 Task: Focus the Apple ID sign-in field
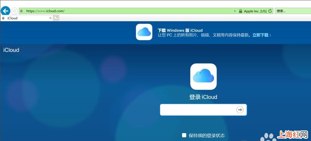(203, 110)
